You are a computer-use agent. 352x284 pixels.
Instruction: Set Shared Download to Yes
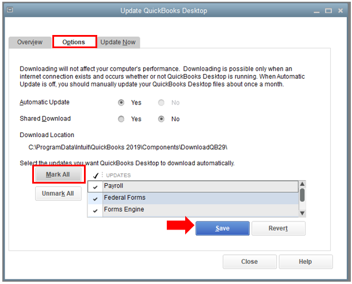121,119
